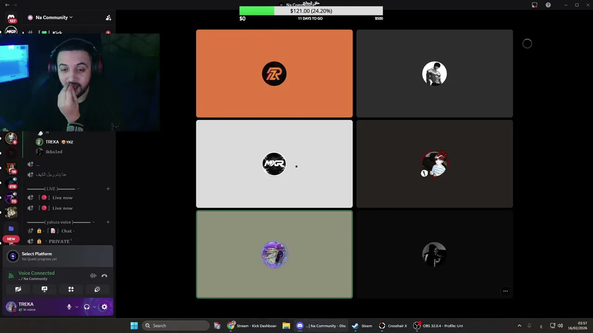Deafen audio with the headphones button
The height and width of the screenshot is (333, 593).
tap(87, 307)
